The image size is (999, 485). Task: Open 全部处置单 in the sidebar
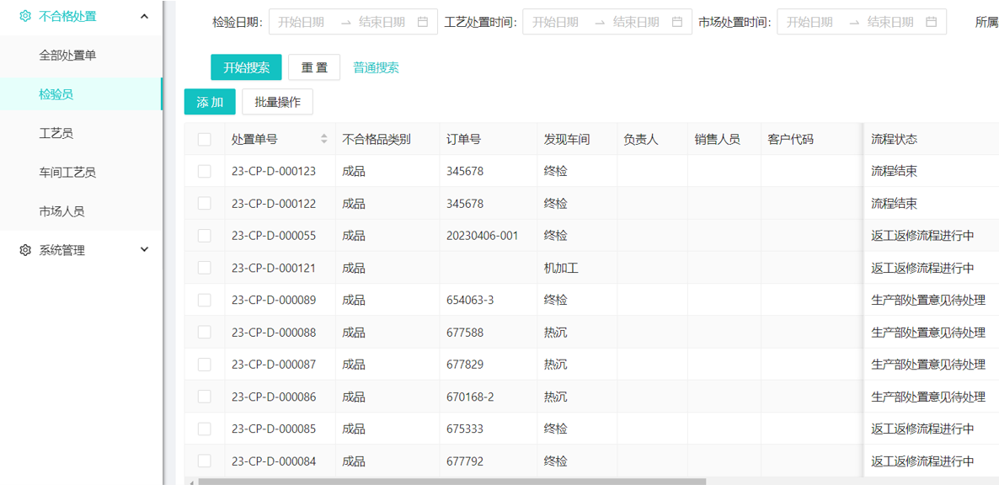pos(67,55)
